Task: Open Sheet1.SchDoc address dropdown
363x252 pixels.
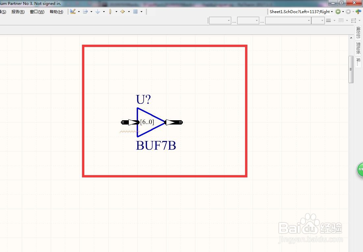Action: [x=332, y=11]
